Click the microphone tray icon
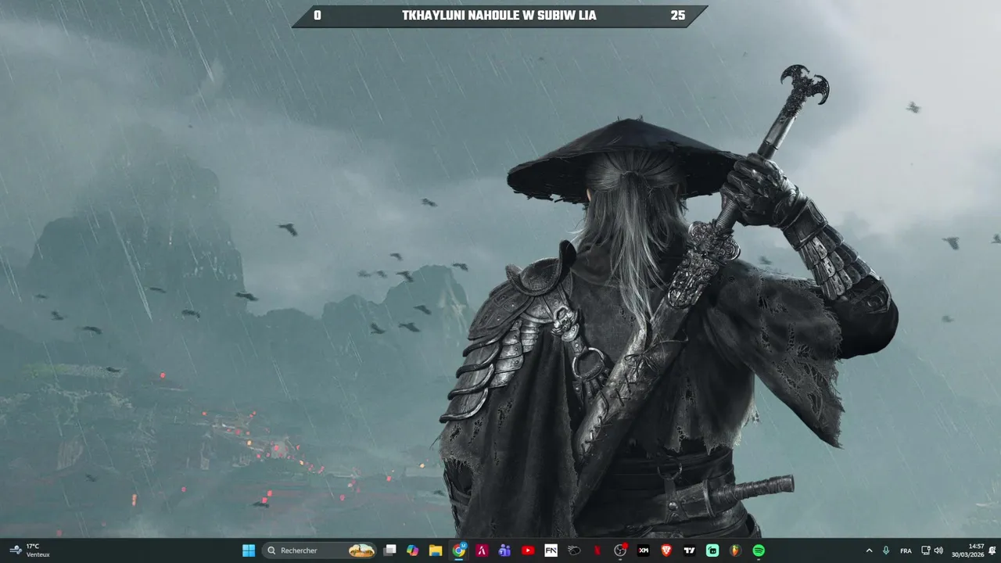1001x563 pixels. pos(886,550)
